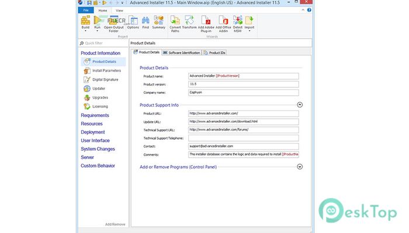Click the Product URL field
Screen dimensions: 409x233
[244, 114]
